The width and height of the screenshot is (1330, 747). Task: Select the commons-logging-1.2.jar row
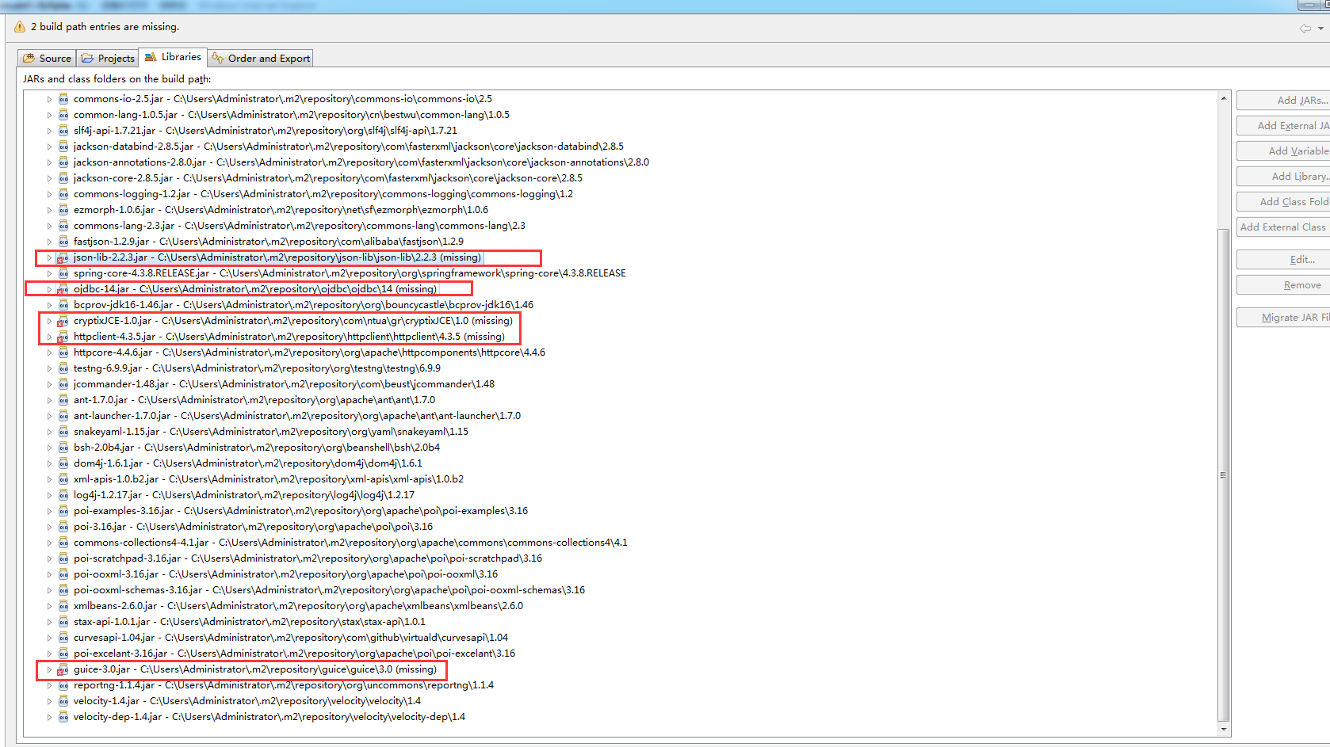click(323, 194)
